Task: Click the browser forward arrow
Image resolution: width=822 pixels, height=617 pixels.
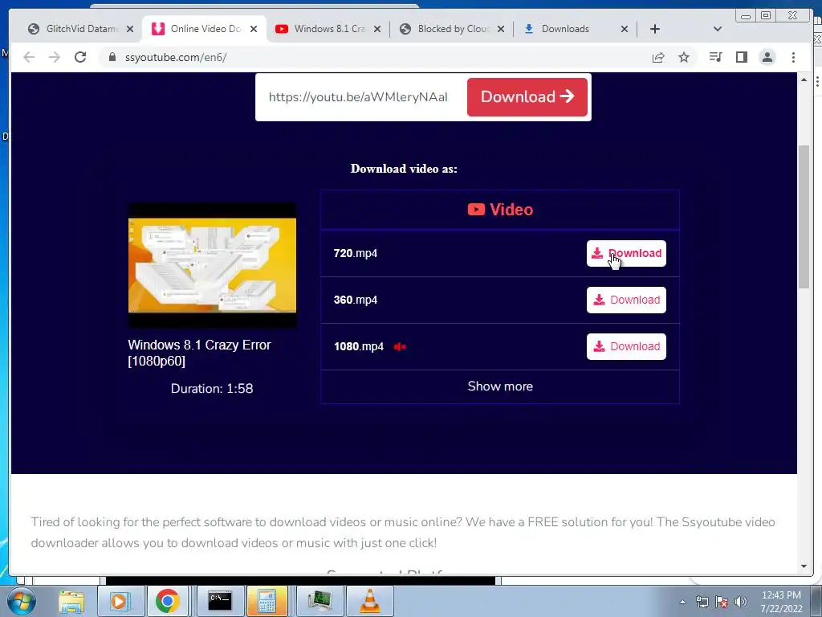Action: [55, 57]
